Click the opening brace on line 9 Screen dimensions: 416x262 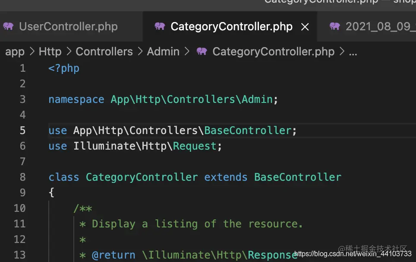click(51, 193)
